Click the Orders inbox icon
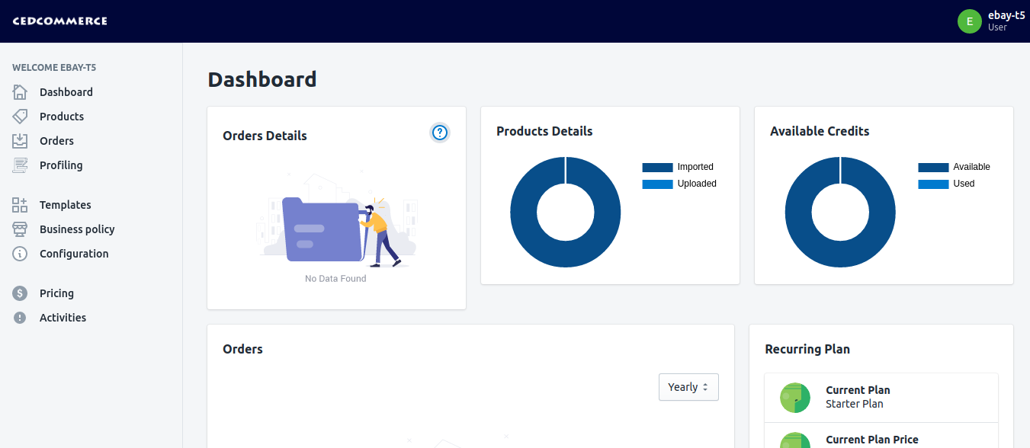Image resolution: width=1030 pixels, height=448 pixels. (21, 141)
